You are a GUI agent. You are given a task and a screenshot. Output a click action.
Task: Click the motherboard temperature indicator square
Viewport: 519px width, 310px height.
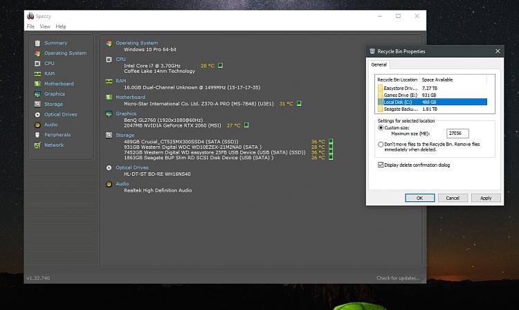click(x=299, y=104)
